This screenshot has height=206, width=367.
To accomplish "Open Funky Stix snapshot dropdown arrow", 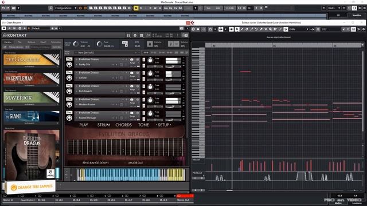I will click(76, 65).
